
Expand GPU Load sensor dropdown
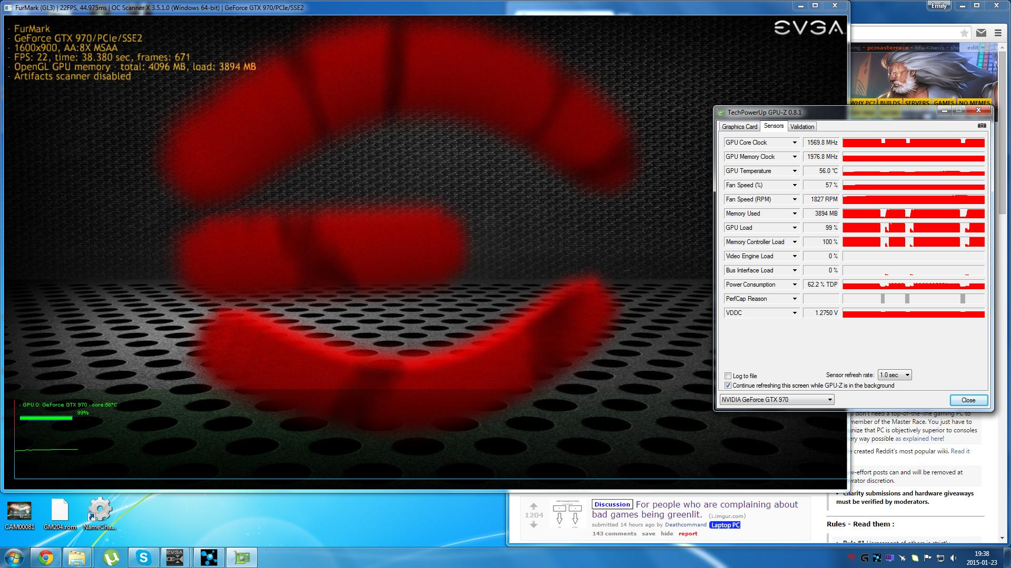click(x=795, y=228)
